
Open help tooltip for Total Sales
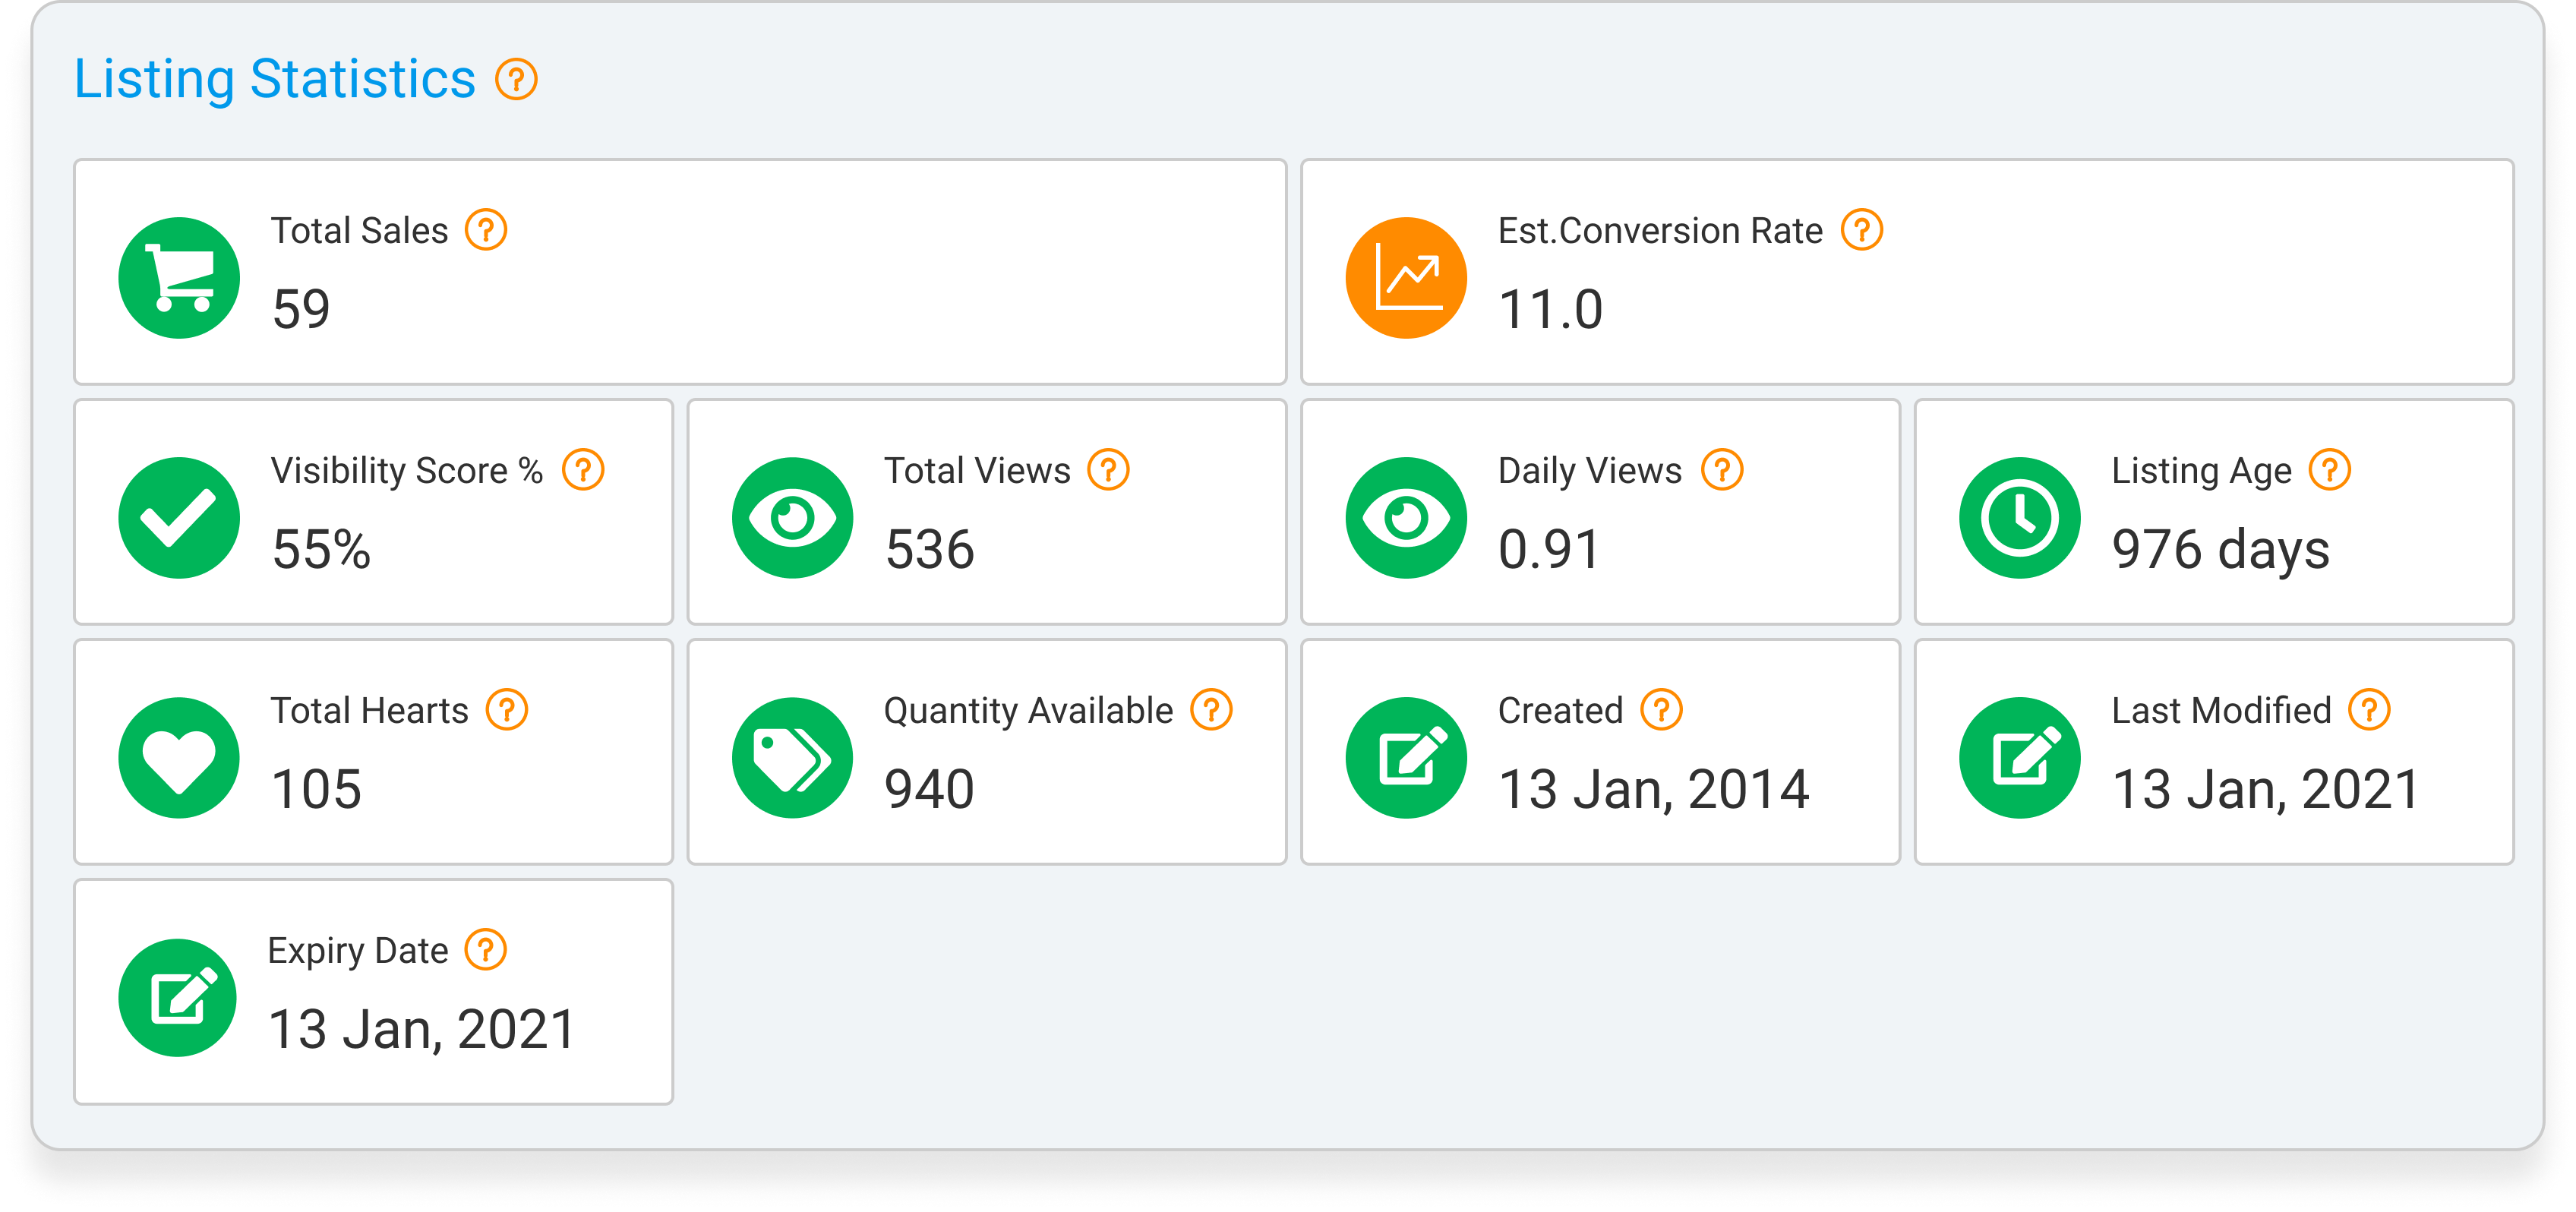486,230
